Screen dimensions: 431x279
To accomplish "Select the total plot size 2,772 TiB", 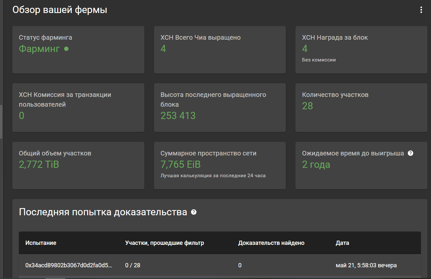I will point(39,165).
